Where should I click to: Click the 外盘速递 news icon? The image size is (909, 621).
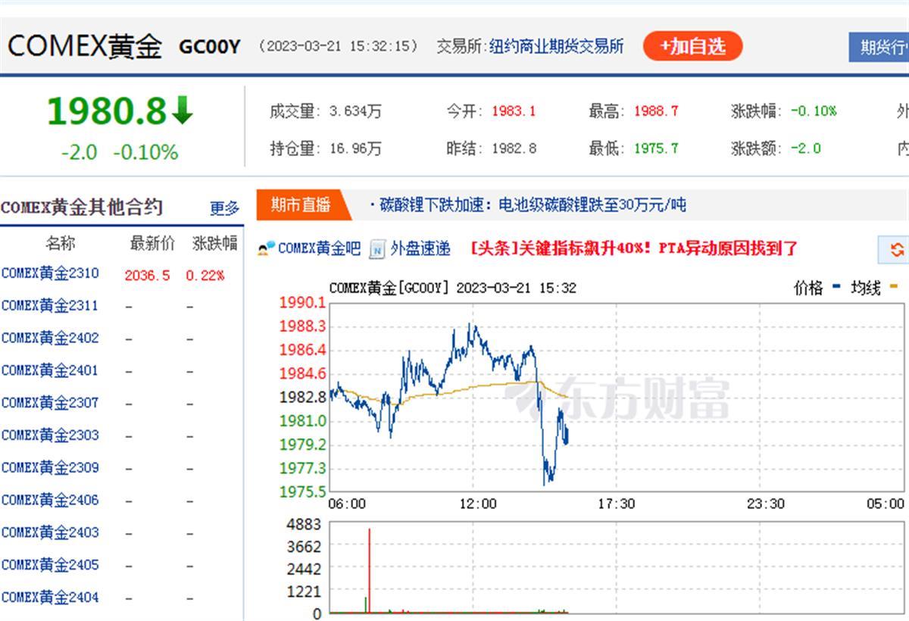[x=376, y=248]
